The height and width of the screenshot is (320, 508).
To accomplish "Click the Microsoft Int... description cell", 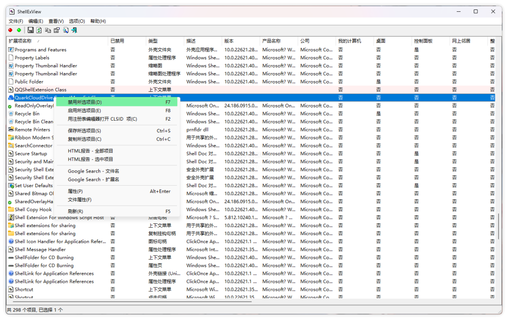I will tap(202, 250).
